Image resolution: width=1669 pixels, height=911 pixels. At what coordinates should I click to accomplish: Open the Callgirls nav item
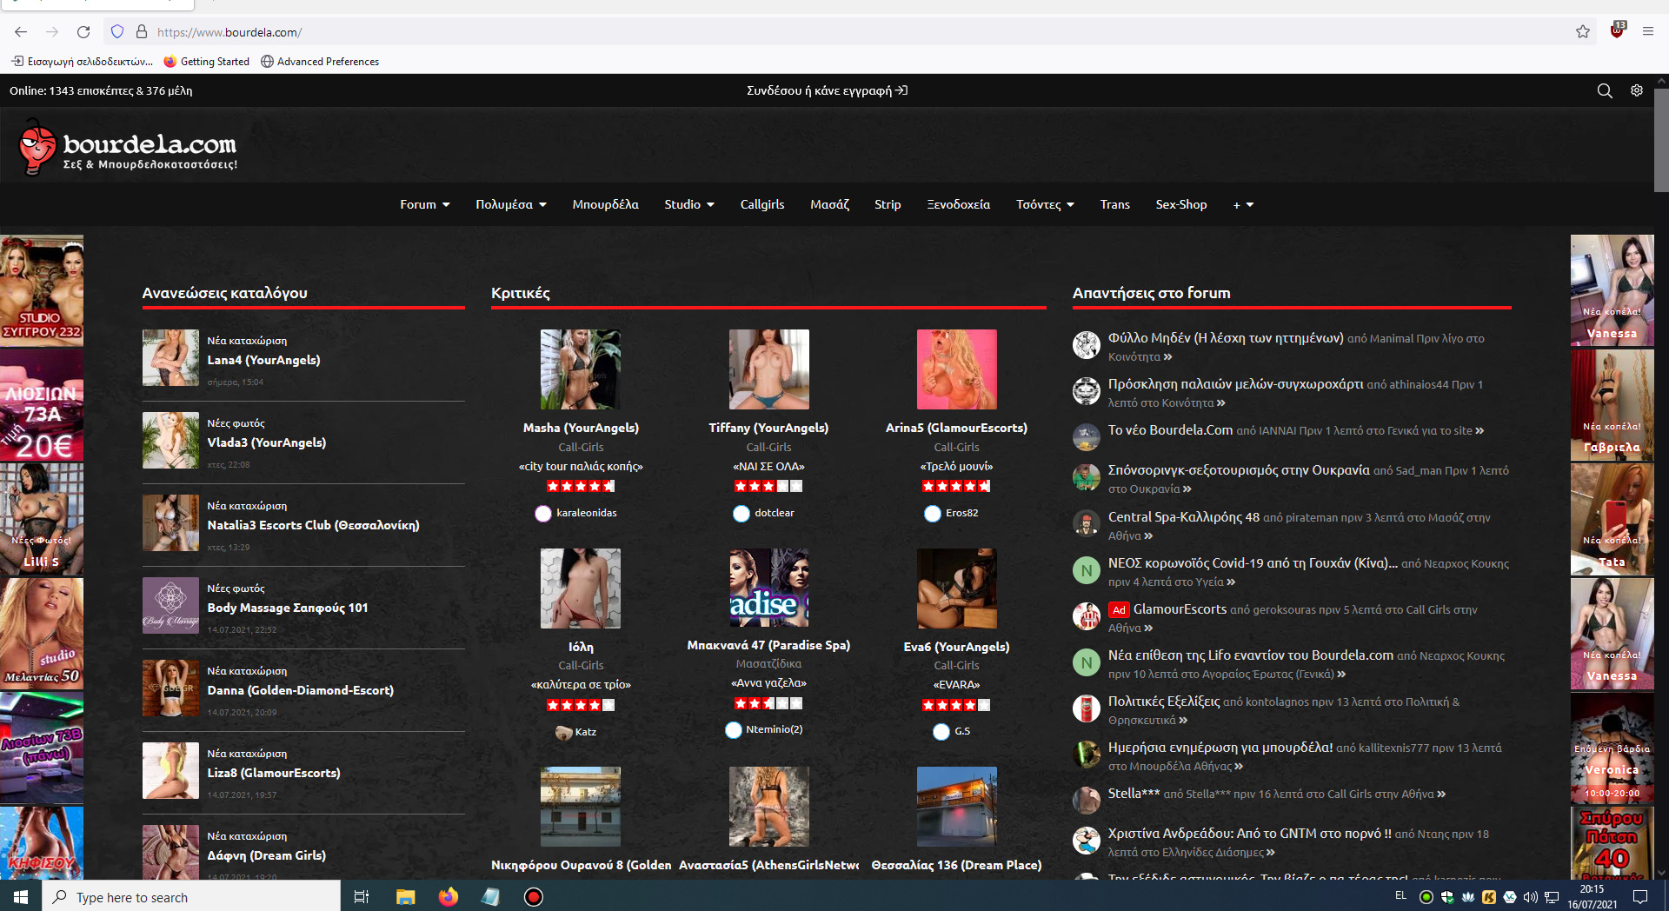tap(762, 204)
